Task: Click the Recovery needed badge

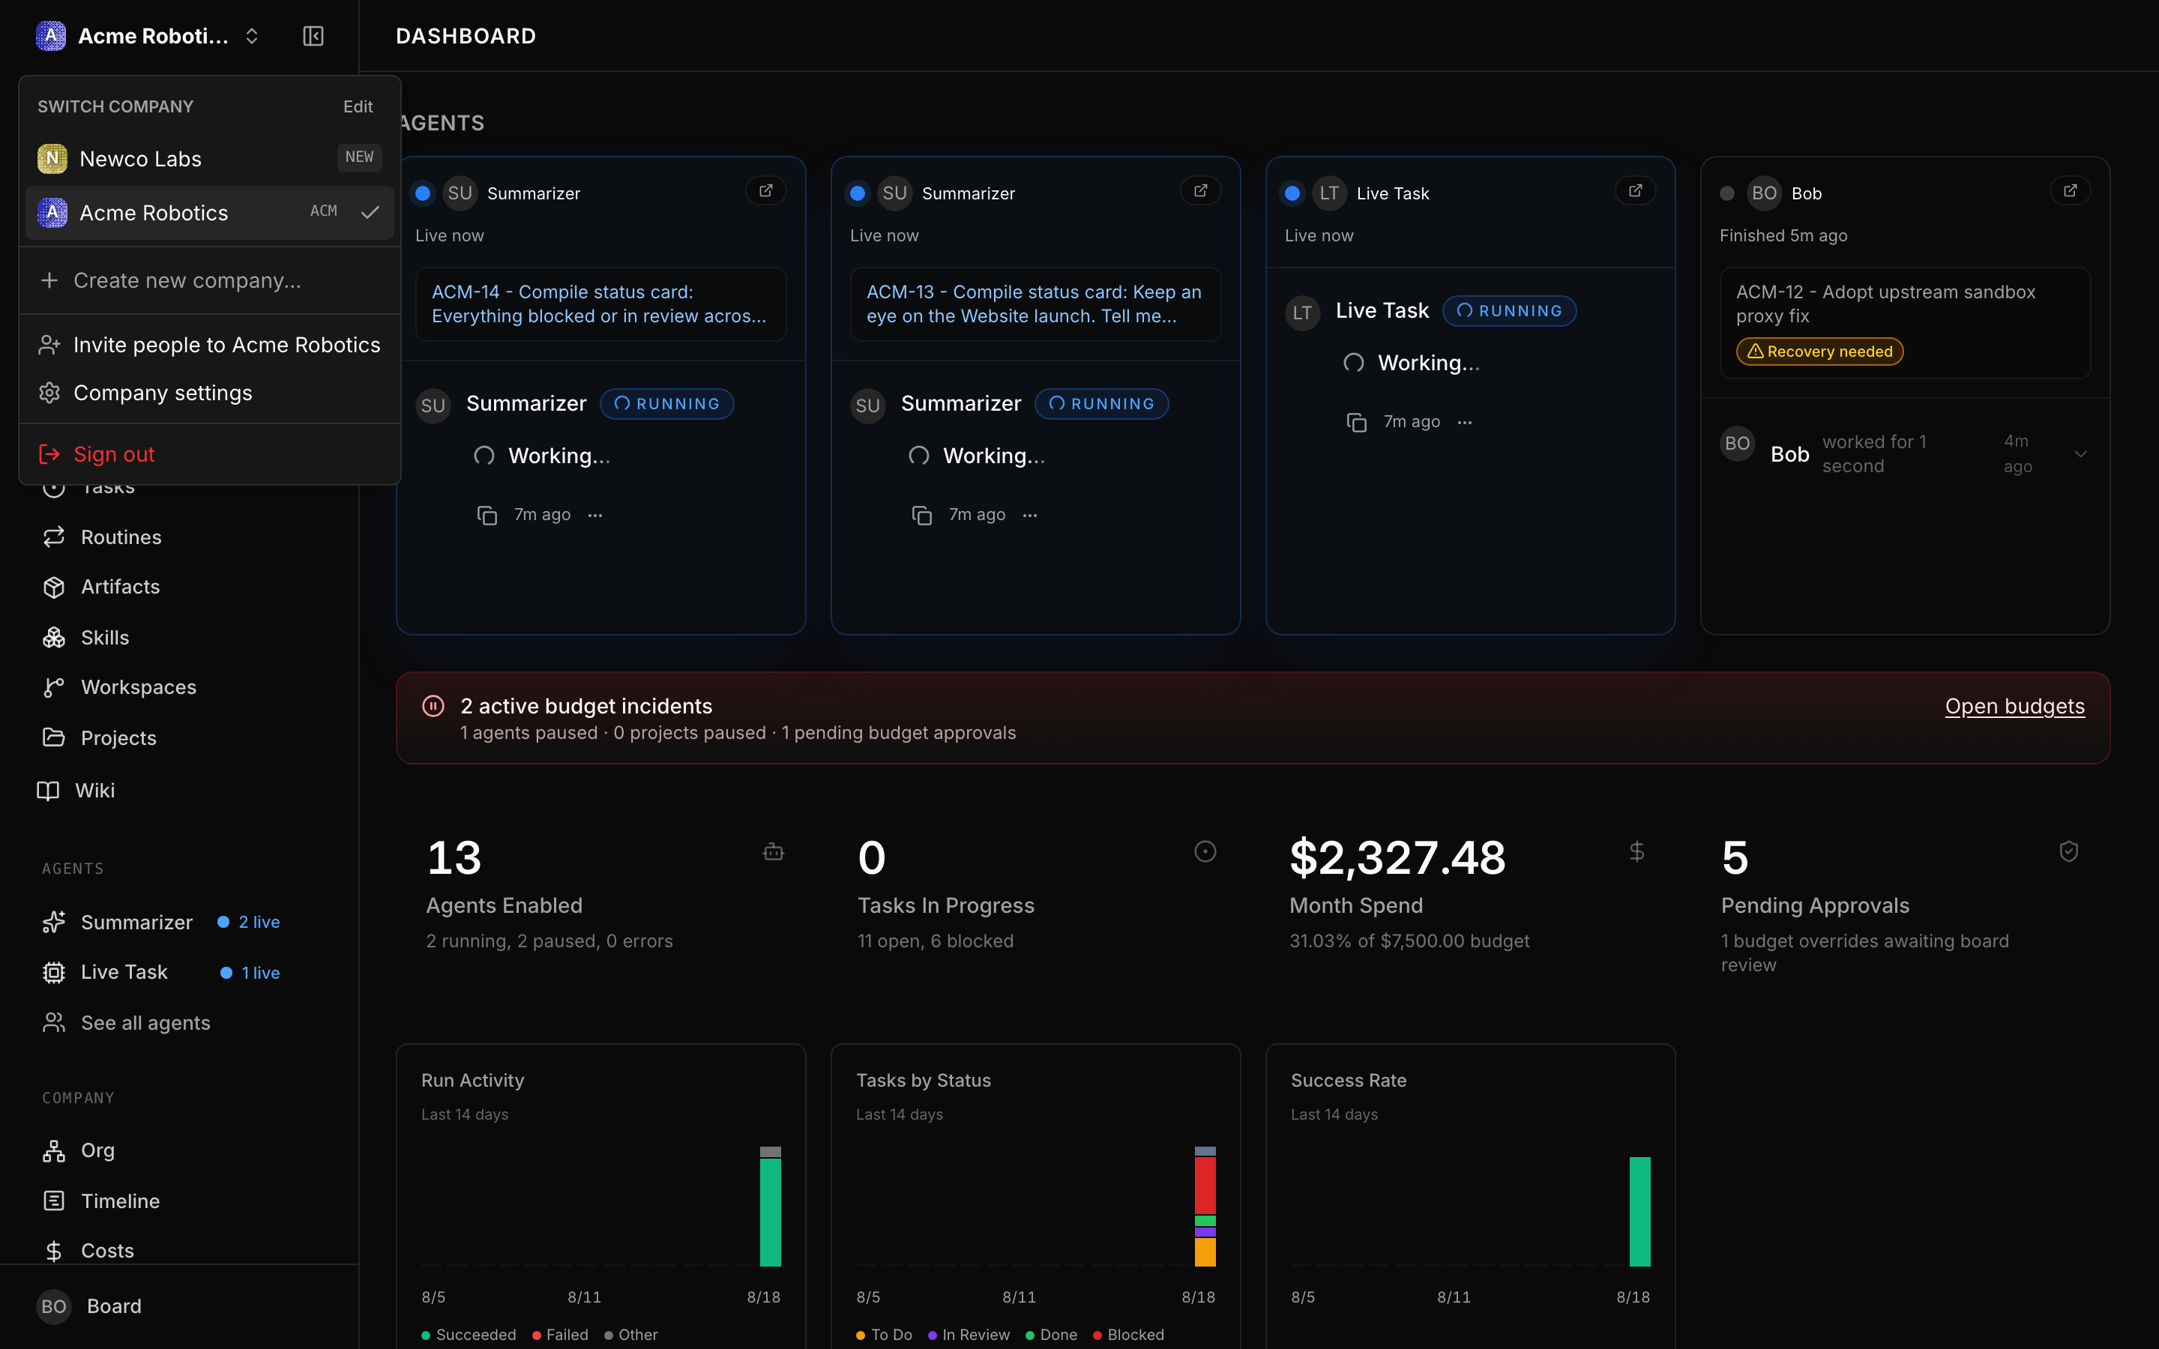Action: pos(1820,351)
